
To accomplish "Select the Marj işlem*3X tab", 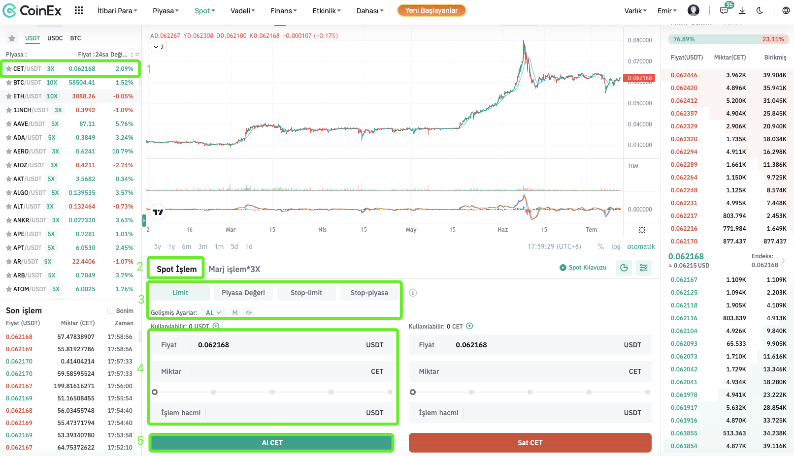I will [x=234, y=269].
